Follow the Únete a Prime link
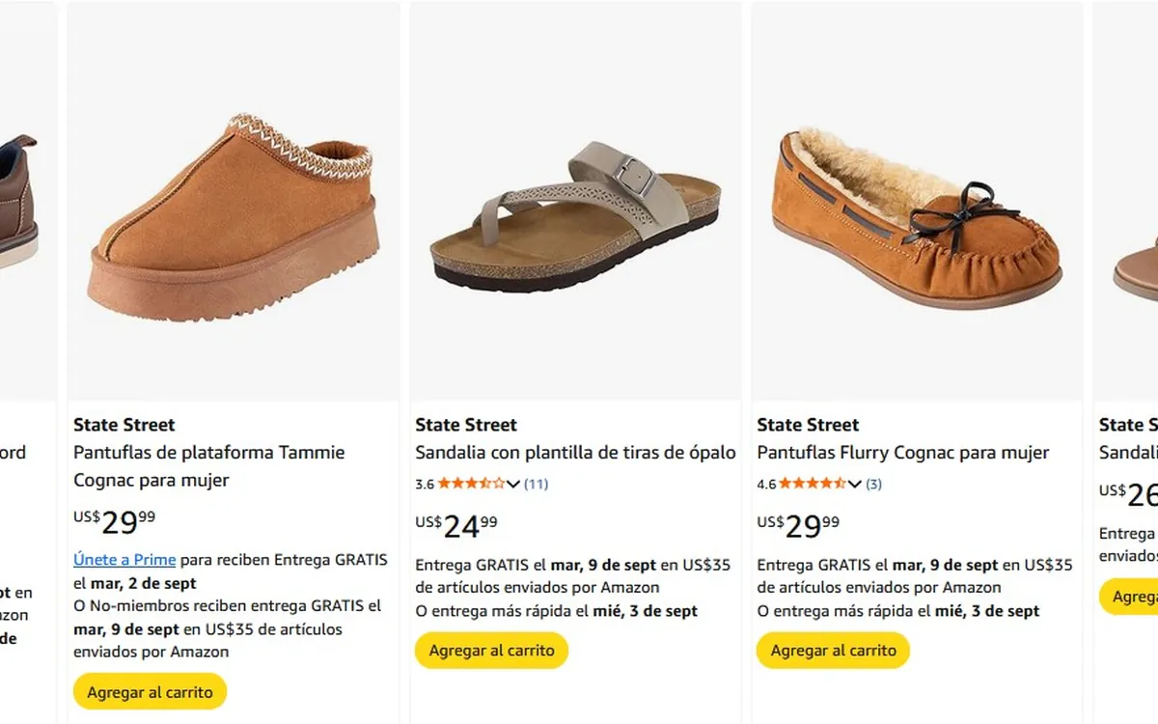Screen dimensions: 1158x724 (x=124, y=560)
